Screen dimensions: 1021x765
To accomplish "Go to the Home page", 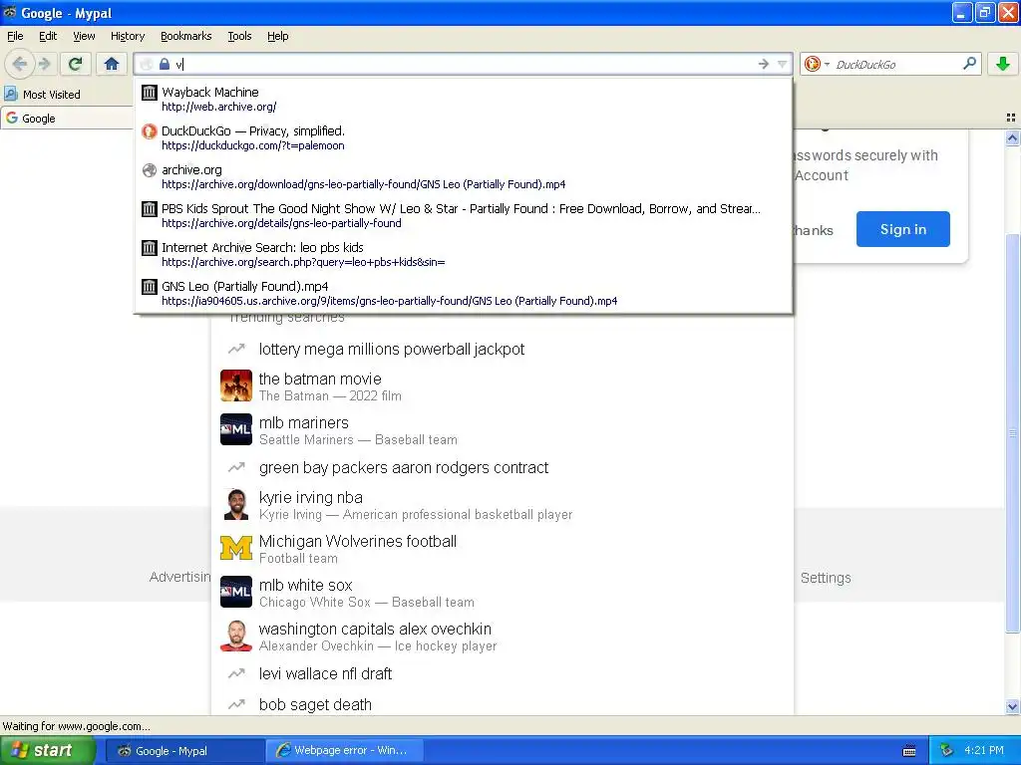I will (x=112, y=64).
